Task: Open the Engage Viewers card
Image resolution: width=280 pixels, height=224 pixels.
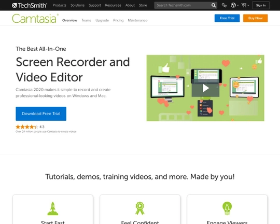Action: (227, 209)
